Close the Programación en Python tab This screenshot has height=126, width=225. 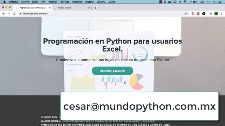[x=50, y=8]
